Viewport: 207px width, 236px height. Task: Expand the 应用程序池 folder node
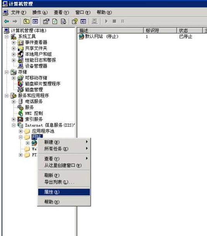(x=21, y=131)
